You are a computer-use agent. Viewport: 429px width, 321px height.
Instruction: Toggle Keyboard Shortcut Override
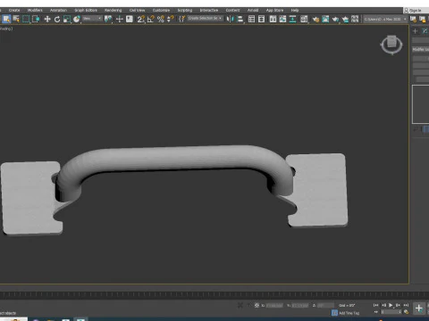pos(130,20)
